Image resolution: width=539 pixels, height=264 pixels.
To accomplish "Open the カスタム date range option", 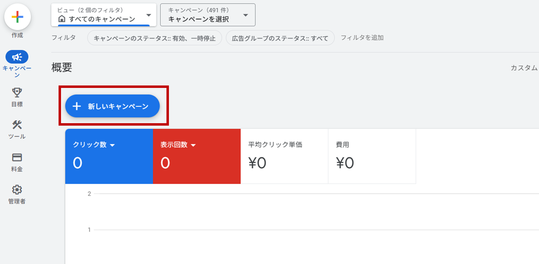I will point(524,68).
